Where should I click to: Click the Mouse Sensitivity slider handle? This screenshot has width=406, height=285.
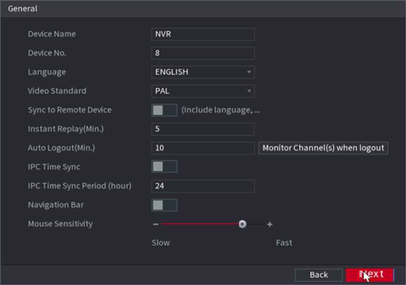(x=242, y=224)
